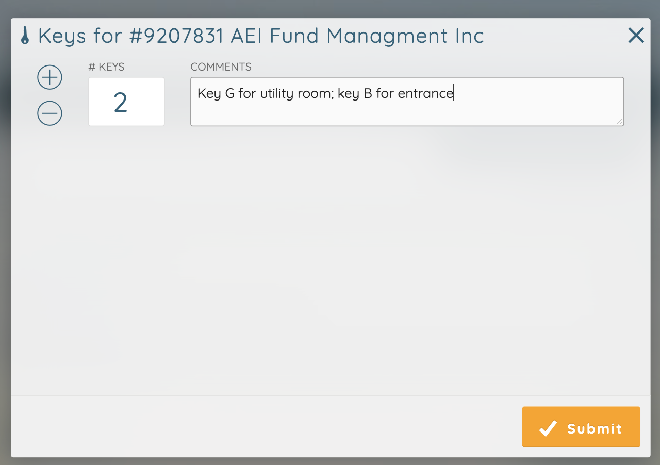Image resolution: width=660 pixels, height=465 pixels.
Task: Click the checkmark icon on Submit
Action: pos(548,428)
